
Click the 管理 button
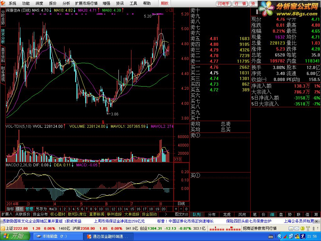29,209
